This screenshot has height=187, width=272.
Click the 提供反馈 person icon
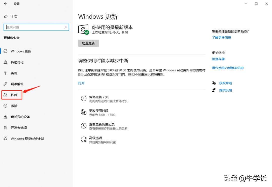click(214, 90)
